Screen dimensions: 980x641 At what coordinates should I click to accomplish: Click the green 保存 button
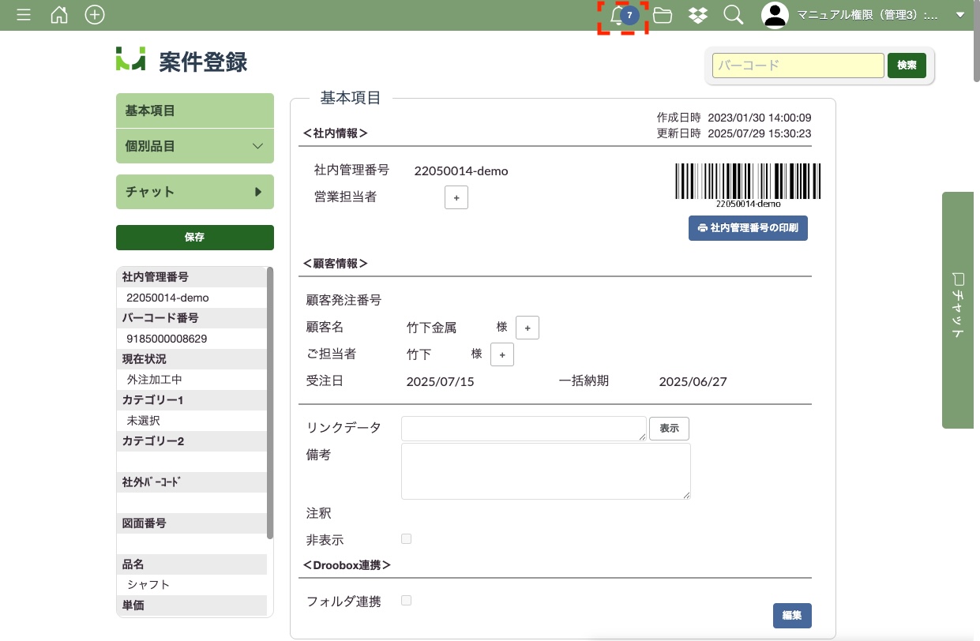[194, 237]
